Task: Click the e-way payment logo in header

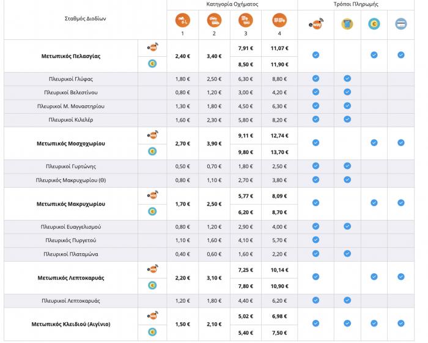Action: point(316,24)
